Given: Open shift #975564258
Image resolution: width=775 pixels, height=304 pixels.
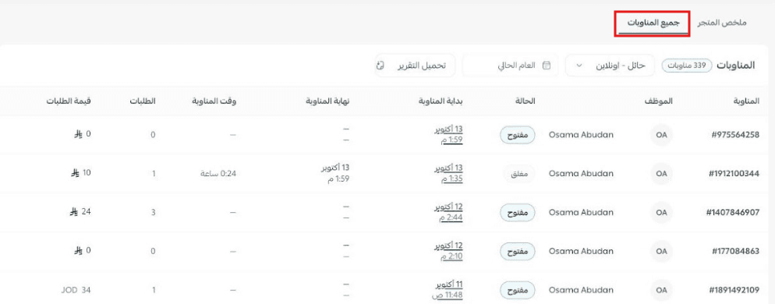Looking at the screenshot, I should pos(735,134).
